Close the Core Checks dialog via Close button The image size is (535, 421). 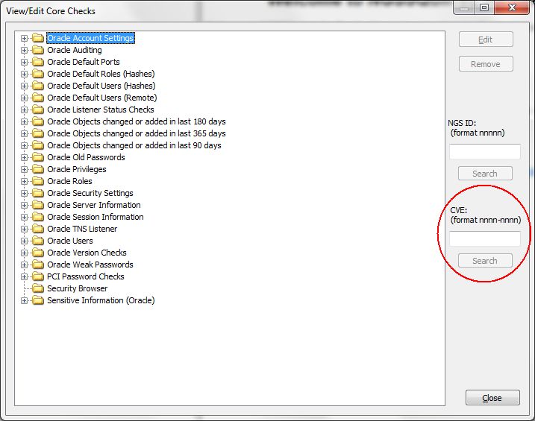pyautogui.click(x=492, y=398)
